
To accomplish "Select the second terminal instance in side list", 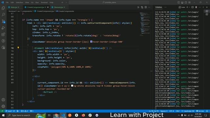I will pyautogui.click(x=207, y=14).
